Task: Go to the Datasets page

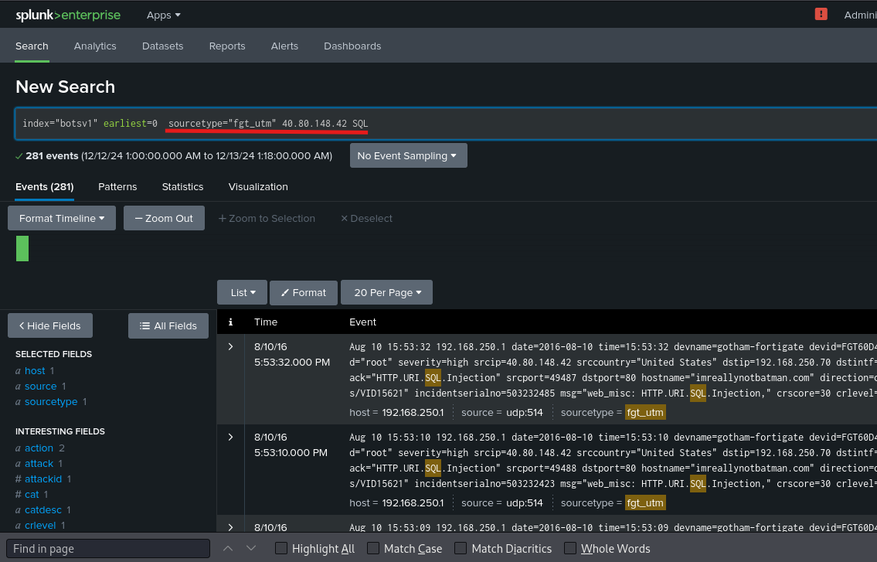Action: (x=163, y=46)
